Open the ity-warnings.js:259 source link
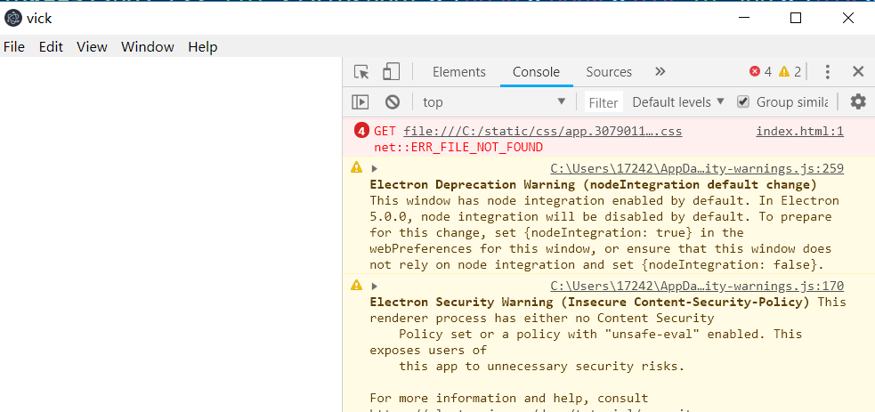Viewport: 875px width, 412px height. [697, 168]
